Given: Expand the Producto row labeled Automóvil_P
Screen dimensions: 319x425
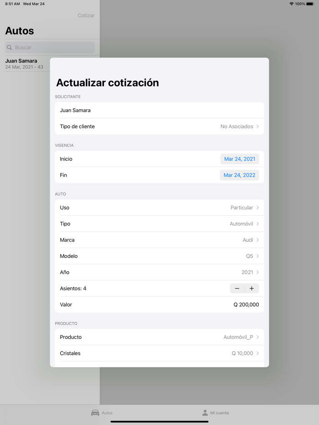Looking at the screenshot, I should coord(159,337).
